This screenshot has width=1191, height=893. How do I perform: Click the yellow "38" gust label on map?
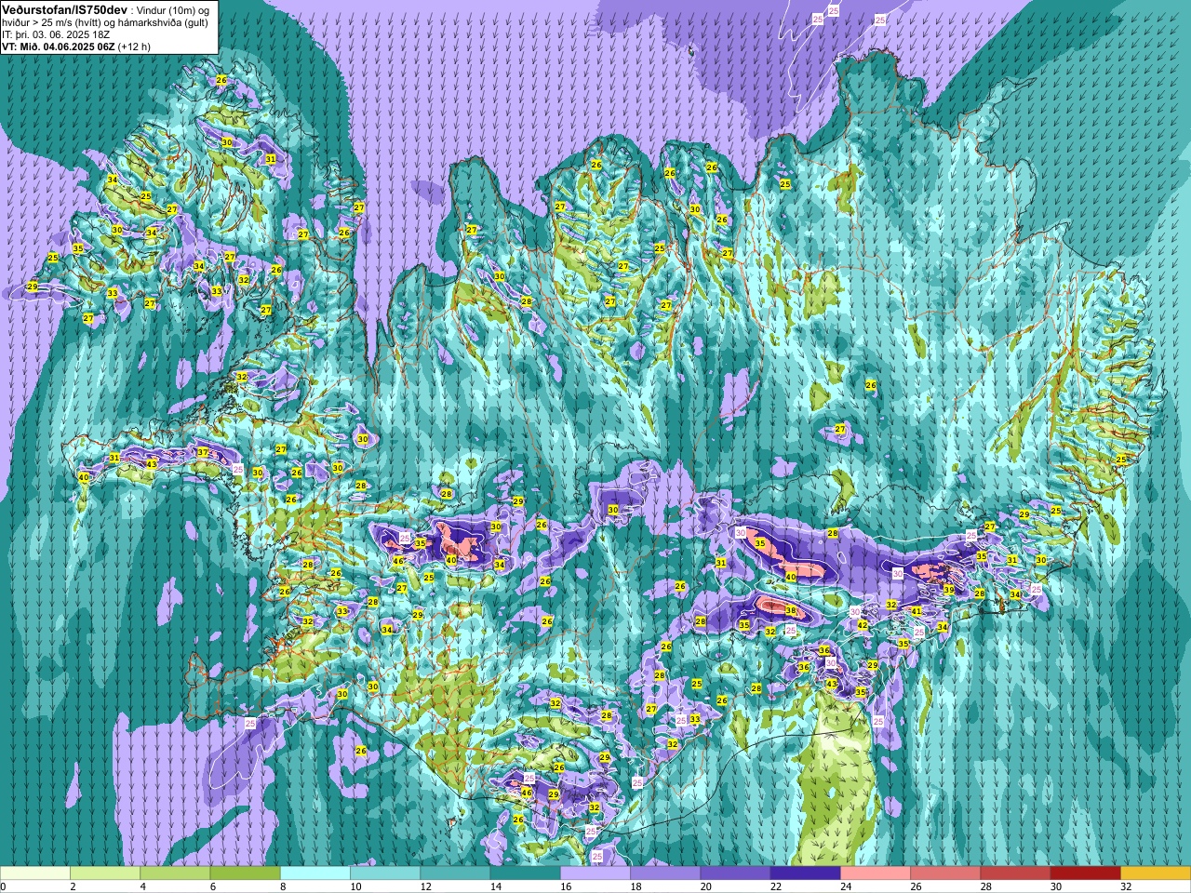(791, 611)
